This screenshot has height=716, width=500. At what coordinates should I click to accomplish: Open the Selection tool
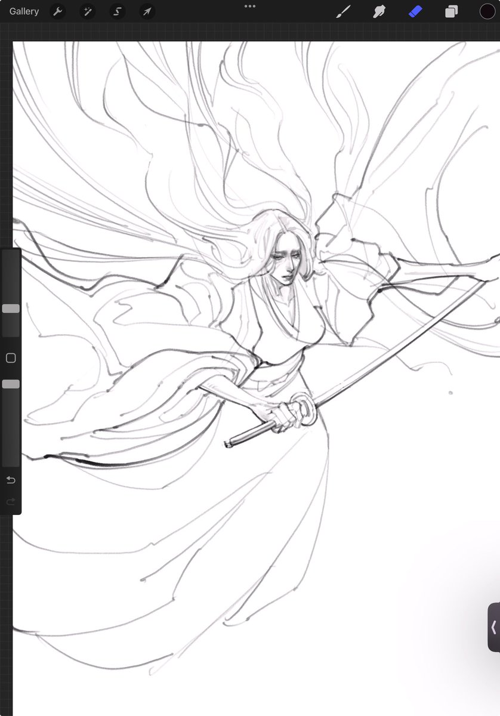point(117,11)
